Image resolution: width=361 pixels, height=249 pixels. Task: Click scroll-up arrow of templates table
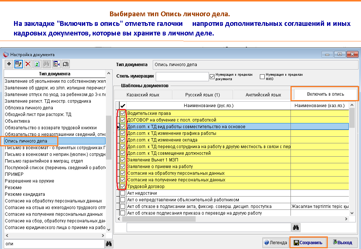(352, 105)
